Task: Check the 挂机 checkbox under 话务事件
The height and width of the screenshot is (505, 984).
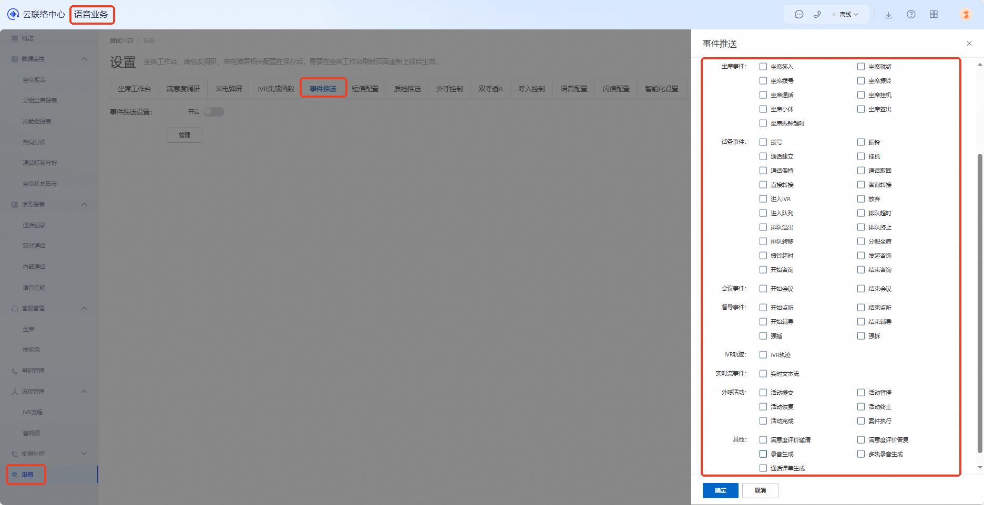Action: click(861, 156)
